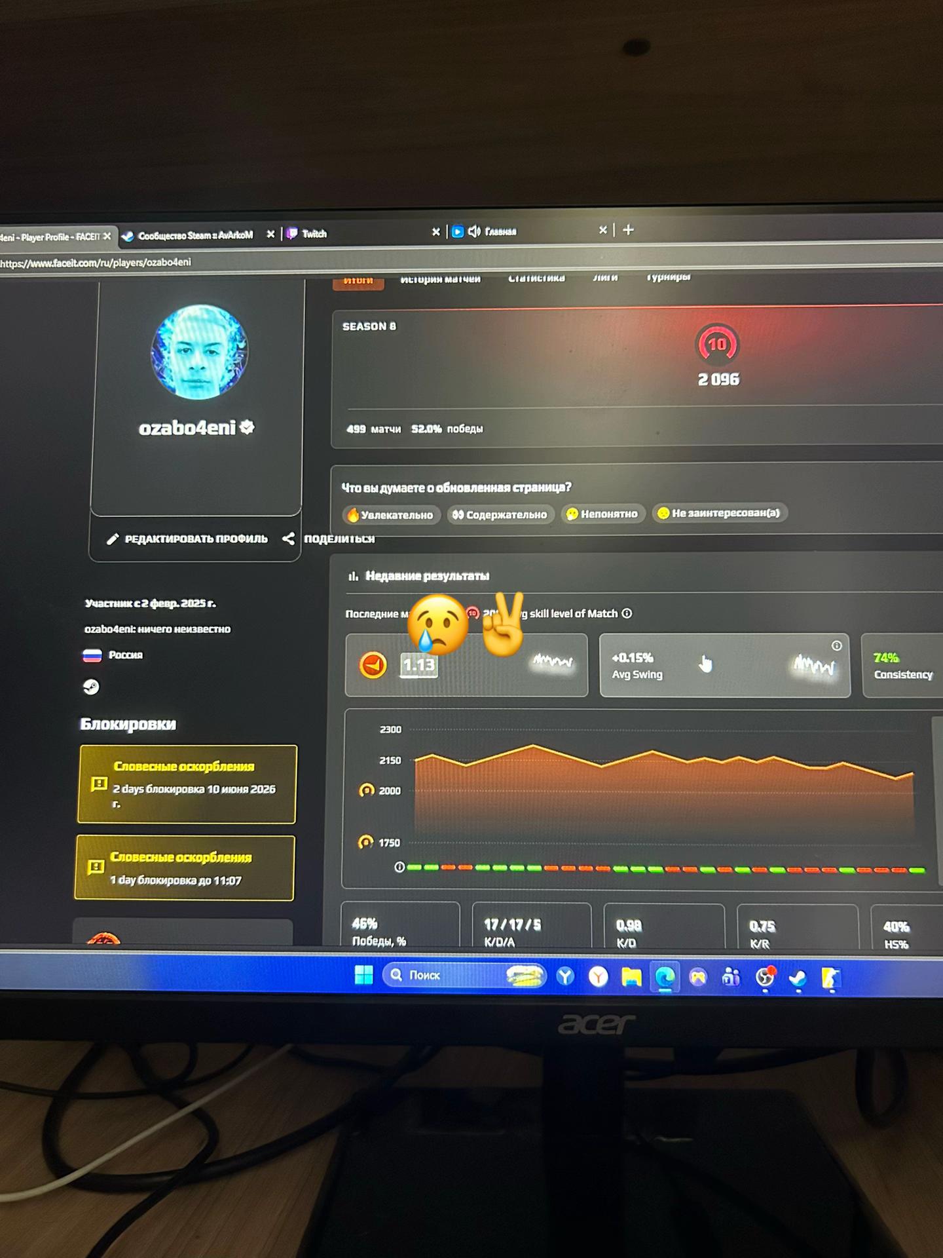The width and height of the screenshot is (943, 1258).
Task: Click warning icon on 2 days блокировка card
Action: [99, 784]
